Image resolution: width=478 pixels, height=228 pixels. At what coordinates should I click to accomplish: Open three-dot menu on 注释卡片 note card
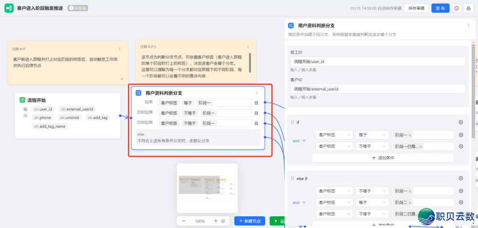pyautogui.click(x=119, y=48)
